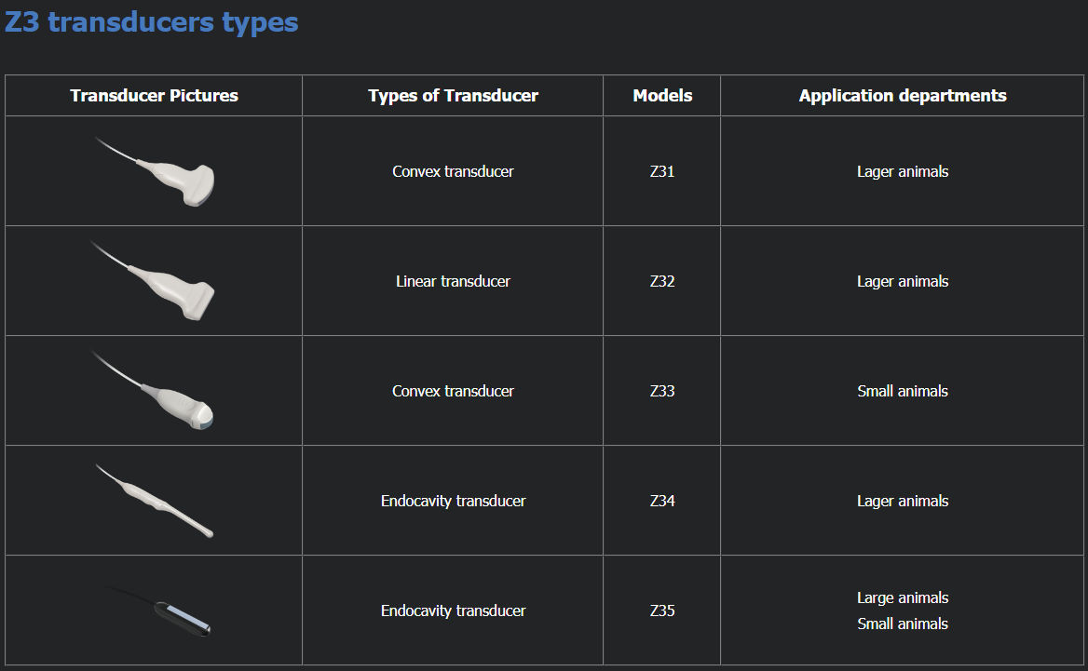Click 'Small animals' in the Z33 row
1088x671 pixels.
(x=903, y=392)
